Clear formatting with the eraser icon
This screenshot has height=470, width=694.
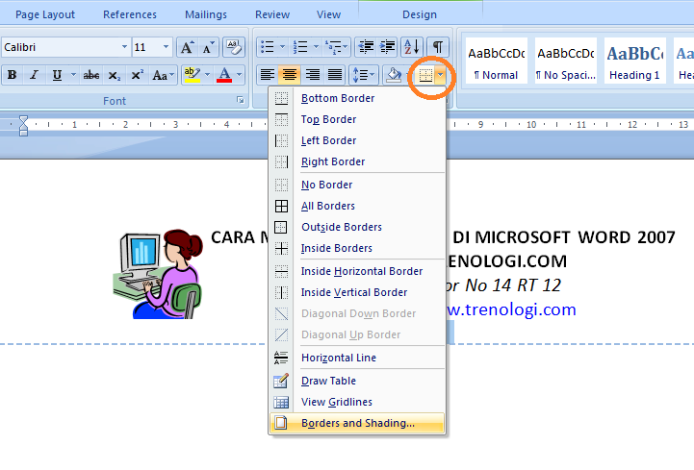(234, 47)
